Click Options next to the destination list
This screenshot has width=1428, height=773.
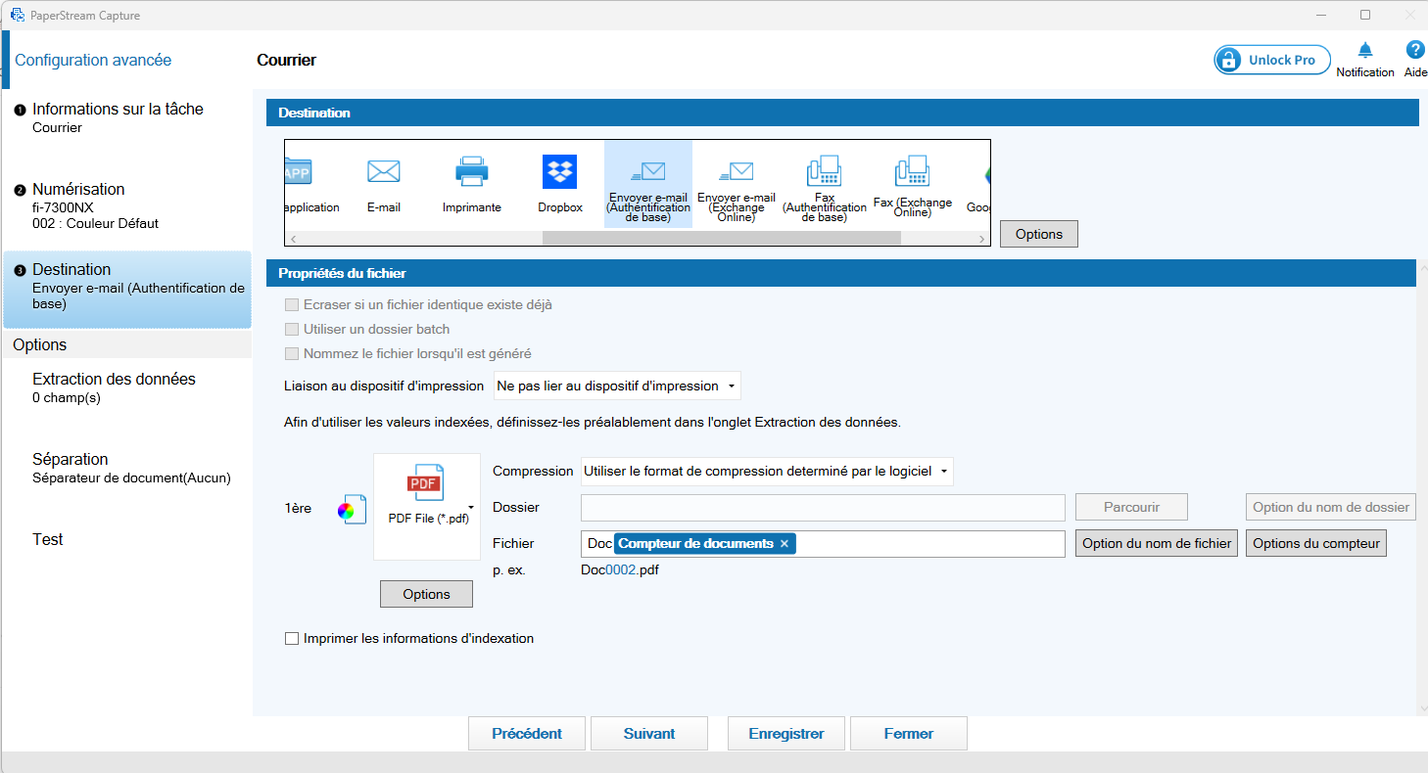(1038, 234)
